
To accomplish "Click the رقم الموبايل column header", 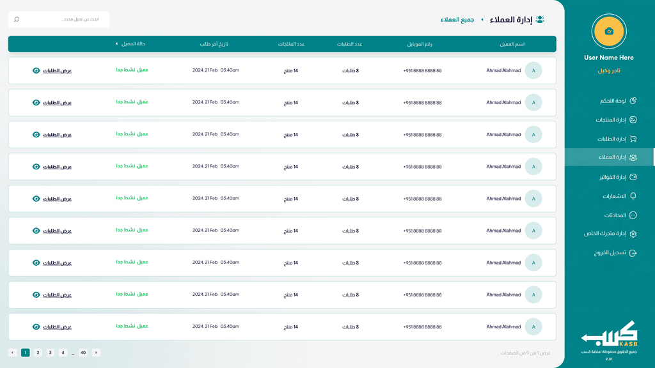I will pos(420,44).
